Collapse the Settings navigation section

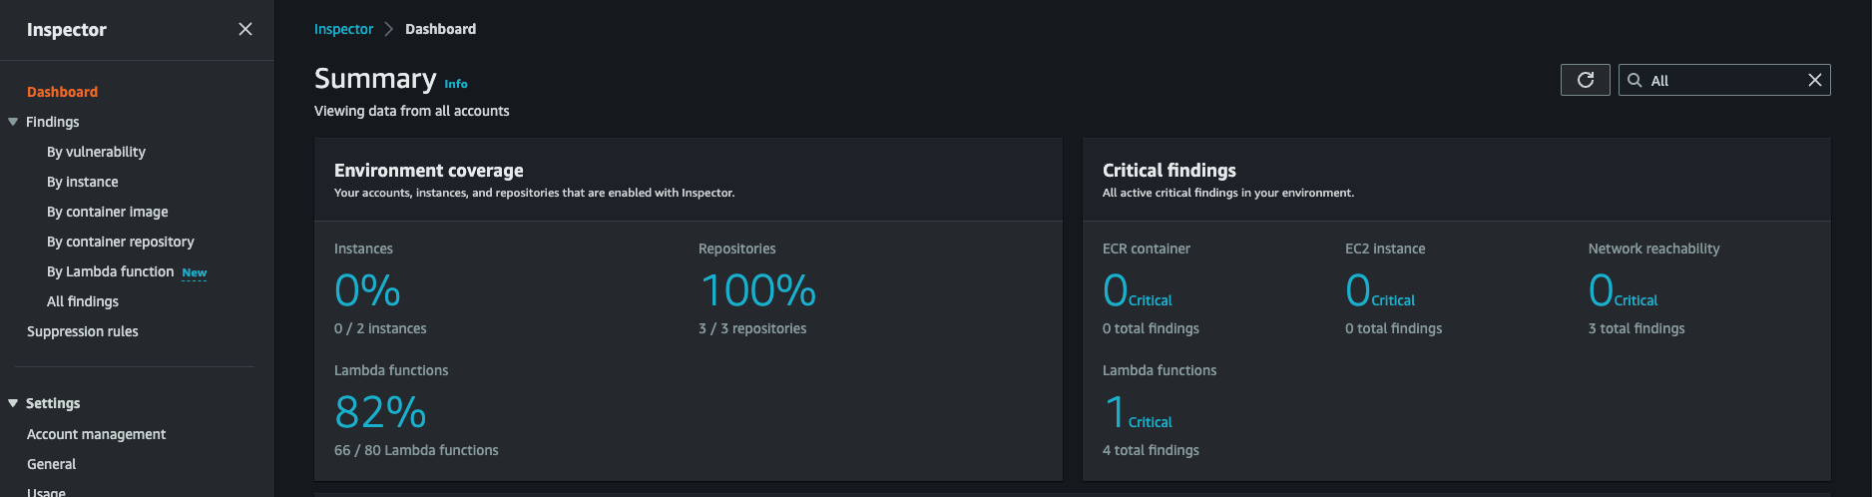coord(13,403)
